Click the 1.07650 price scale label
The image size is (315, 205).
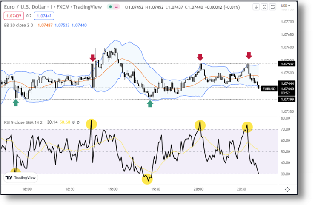point(287,34)
